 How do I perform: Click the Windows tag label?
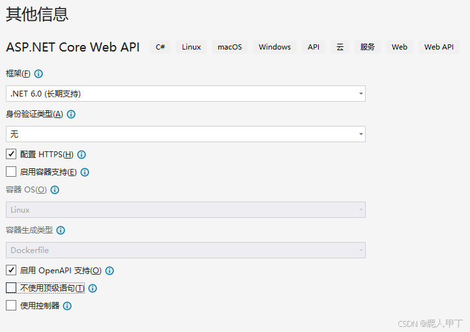274,47
